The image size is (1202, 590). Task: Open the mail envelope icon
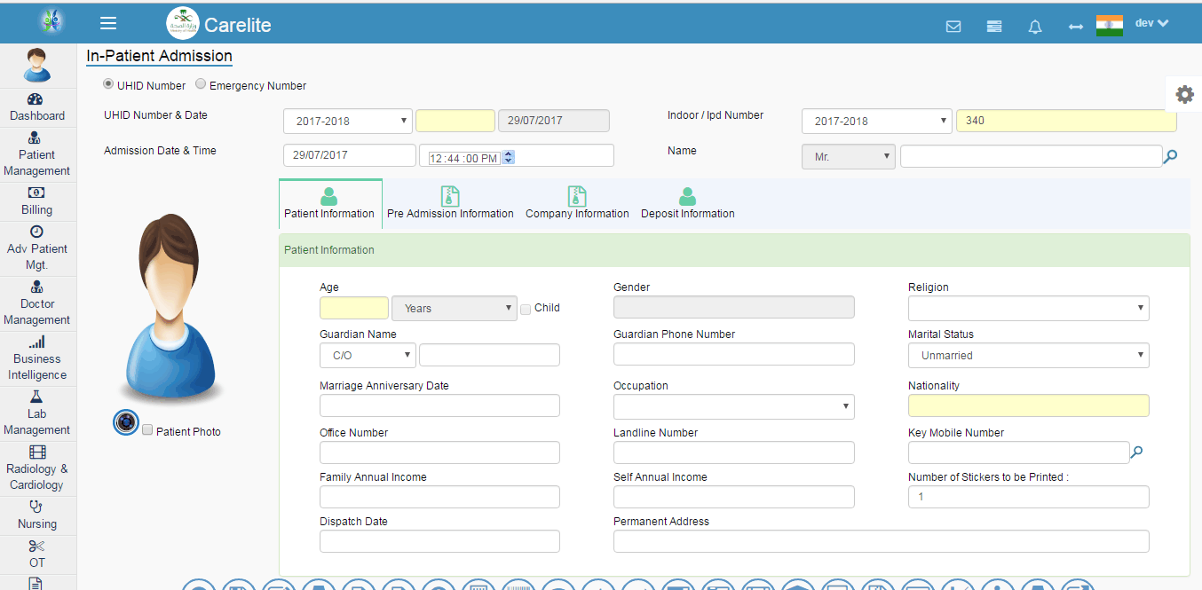tap(953, 27)
